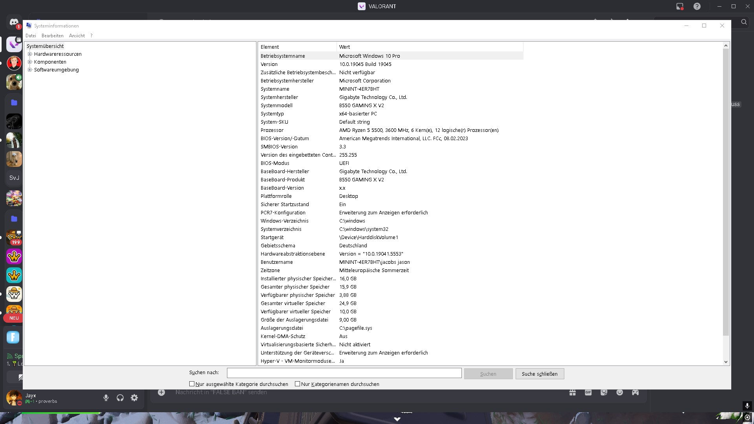
Task: Select the Installierter physischer Speicher row
Action: tap(391, 279)
